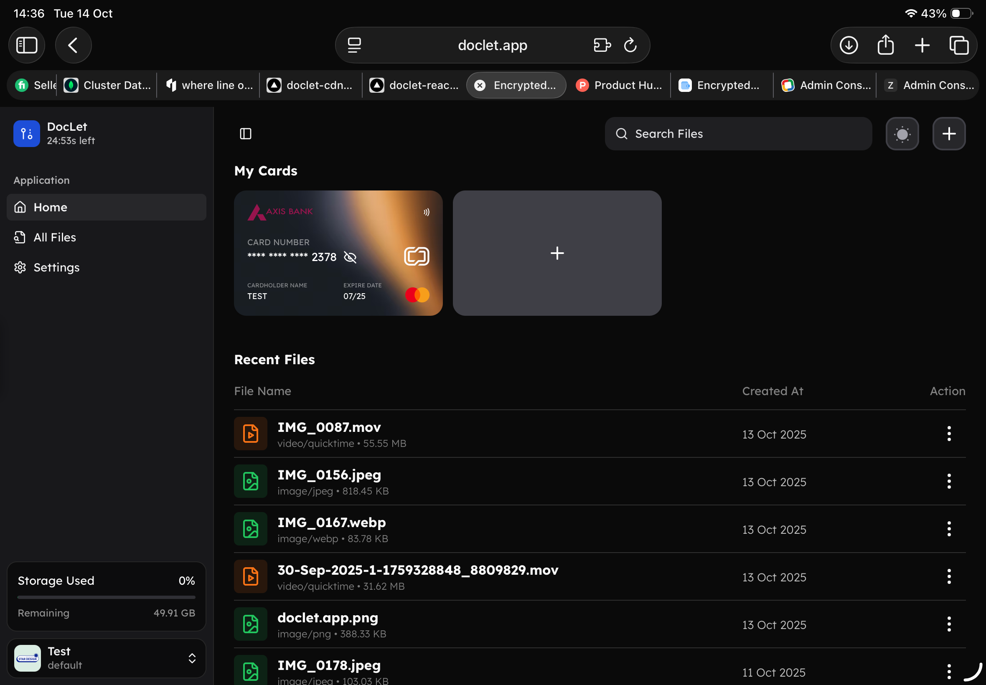Image resolution: width=986 pixels, height=685 pixels.
Task: Open actions menu for IMG_0087.mov
Action: tap(949, 434)
